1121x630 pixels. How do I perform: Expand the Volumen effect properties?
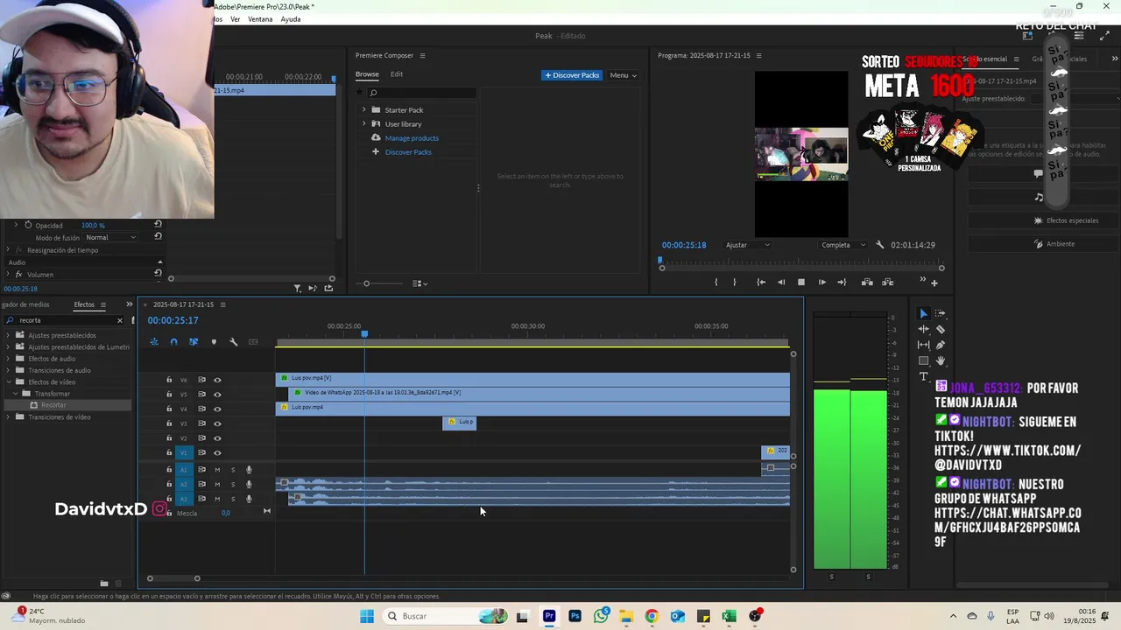[8, 274]
